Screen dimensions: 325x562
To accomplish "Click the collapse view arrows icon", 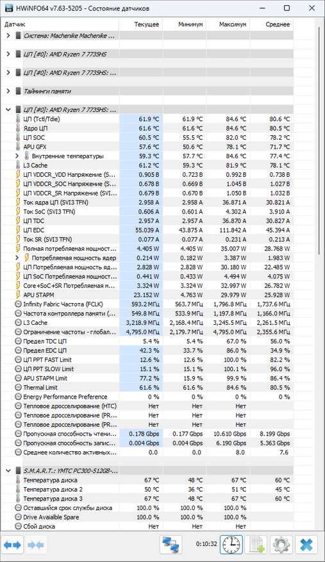I will pos(35,545).
